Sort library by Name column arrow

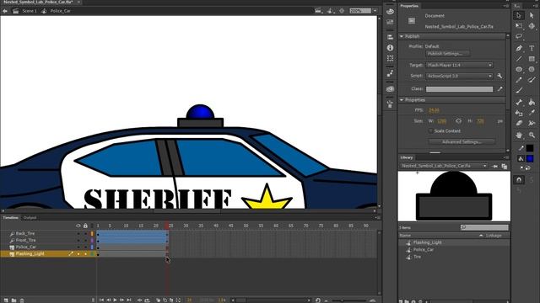tap(481, 236)
